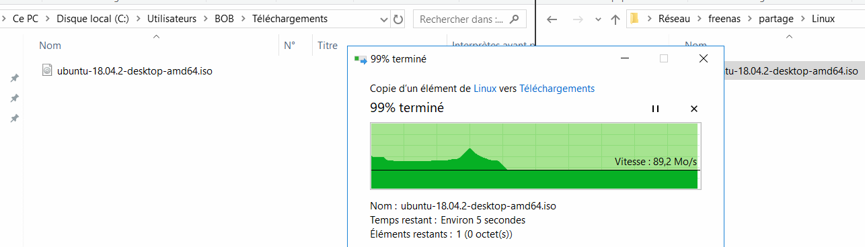This screenshot has width=865, height=247.
Task: Click the search magnifier icon
Action: pos(515,19)
